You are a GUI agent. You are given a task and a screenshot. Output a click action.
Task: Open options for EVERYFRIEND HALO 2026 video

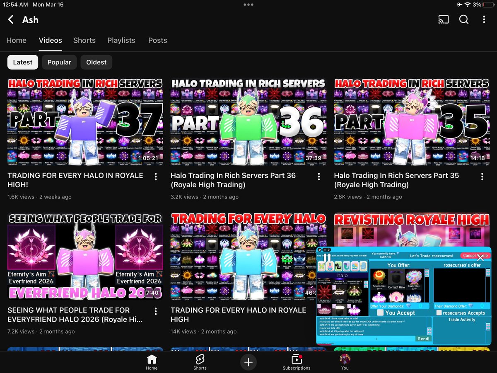156,311
